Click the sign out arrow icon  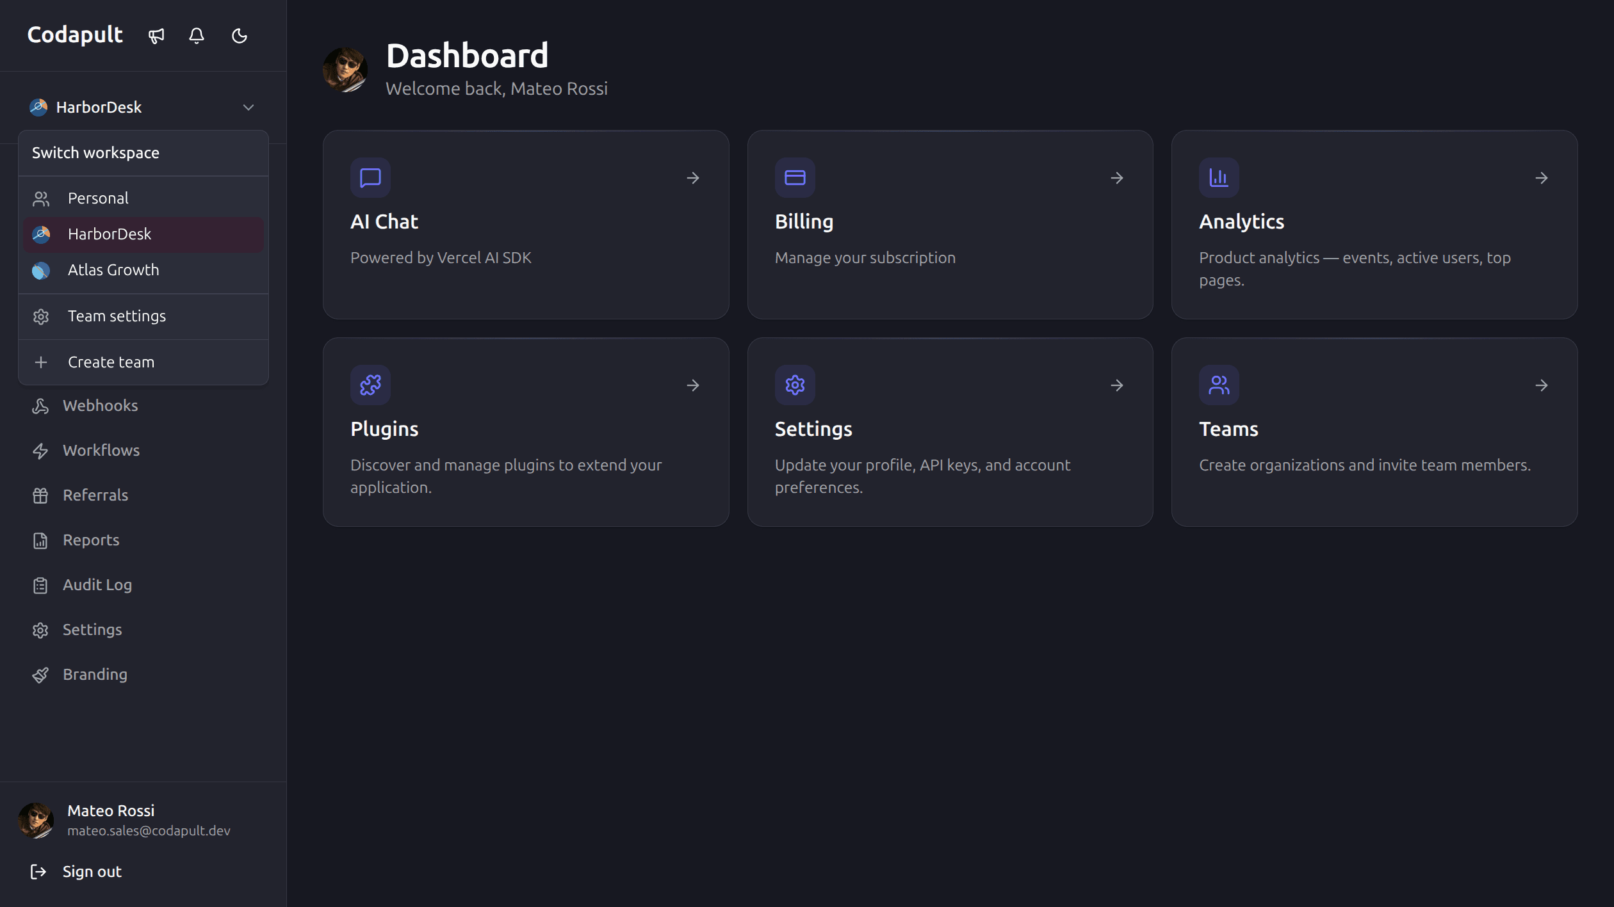tap(38, 872)
